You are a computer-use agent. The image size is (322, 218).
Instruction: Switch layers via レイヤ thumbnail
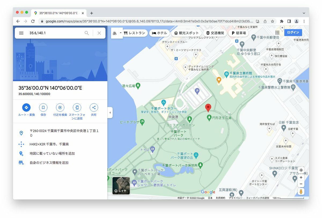pos(121,186)
